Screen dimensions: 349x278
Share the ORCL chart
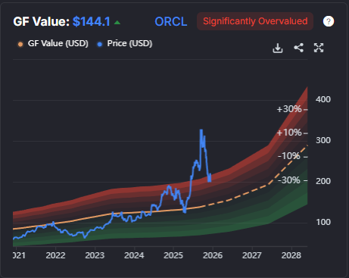click(298, 48)
